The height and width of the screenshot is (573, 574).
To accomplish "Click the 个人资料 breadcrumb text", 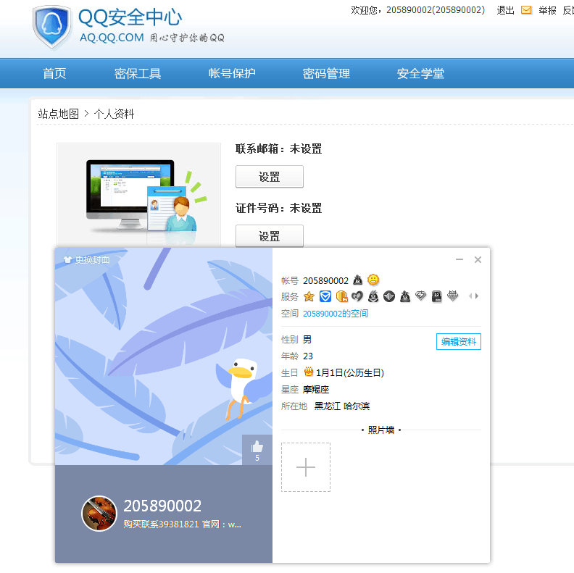I will click(114, 114).
